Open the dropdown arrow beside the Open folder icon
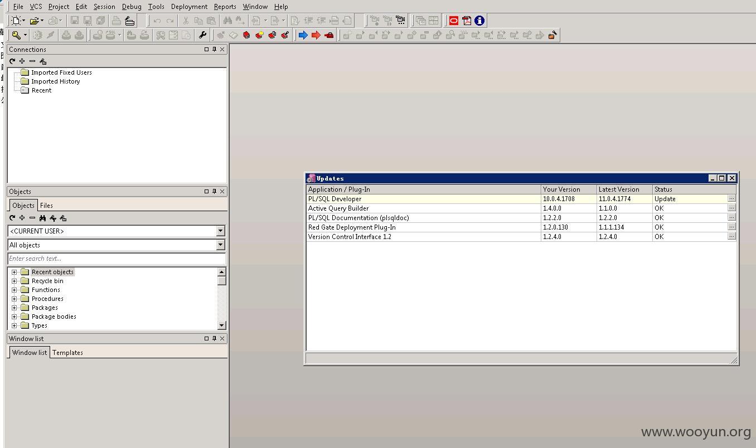 (42, 21)
